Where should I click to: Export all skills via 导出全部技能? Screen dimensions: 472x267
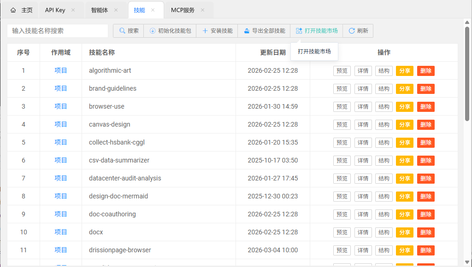264,31
